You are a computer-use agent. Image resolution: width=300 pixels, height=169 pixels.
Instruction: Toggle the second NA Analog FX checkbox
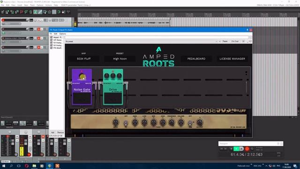[x=51, y=45]
